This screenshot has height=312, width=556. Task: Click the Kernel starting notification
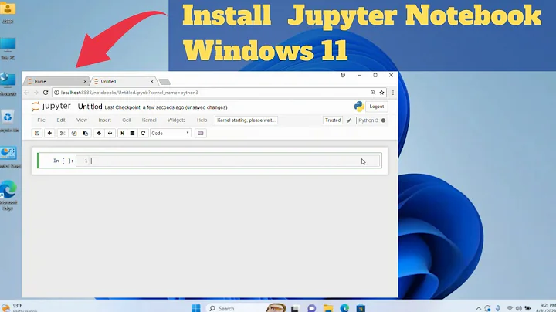[246, 120]
